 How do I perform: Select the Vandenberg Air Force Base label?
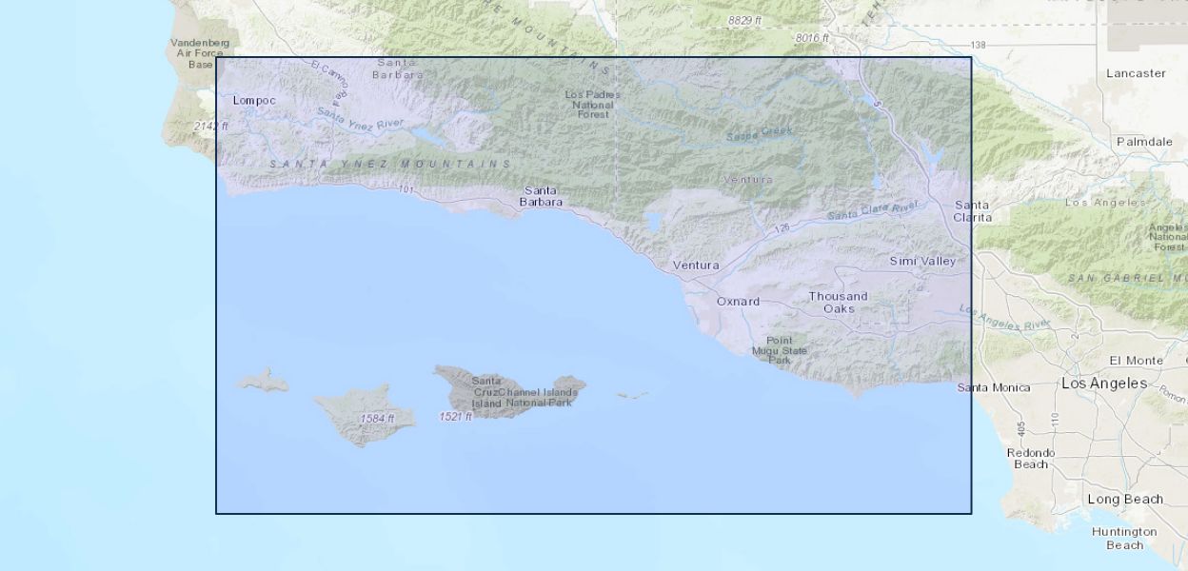[x=200, y=53]
